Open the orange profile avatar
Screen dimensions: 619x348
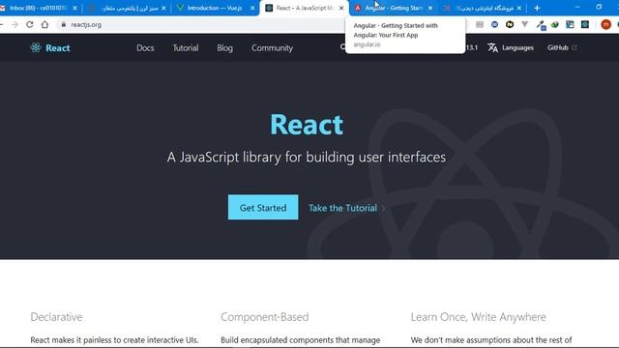tap(606, 24)
